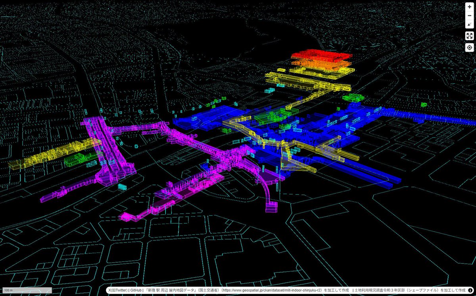Click the 100 m scale bar
The height and width of the screenshot is (296, 476).
[27, 290]
